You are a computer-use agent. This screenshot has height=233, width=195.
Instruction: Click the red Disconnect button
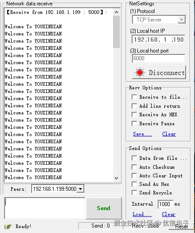pyautogui.click(x=159, y=72)
